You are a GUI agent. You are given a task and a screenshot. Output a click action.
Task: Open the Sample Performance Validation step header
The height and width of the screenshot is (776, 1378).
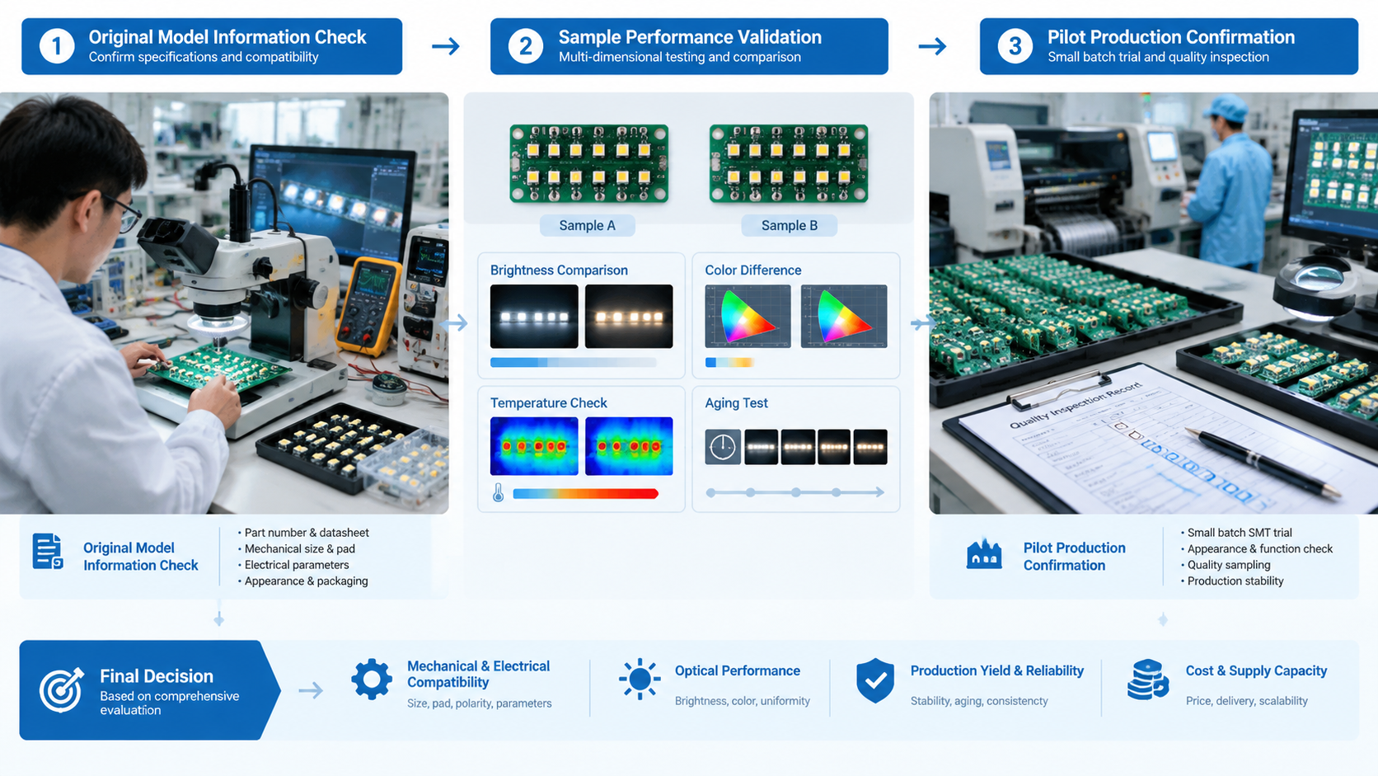(689, 46)
